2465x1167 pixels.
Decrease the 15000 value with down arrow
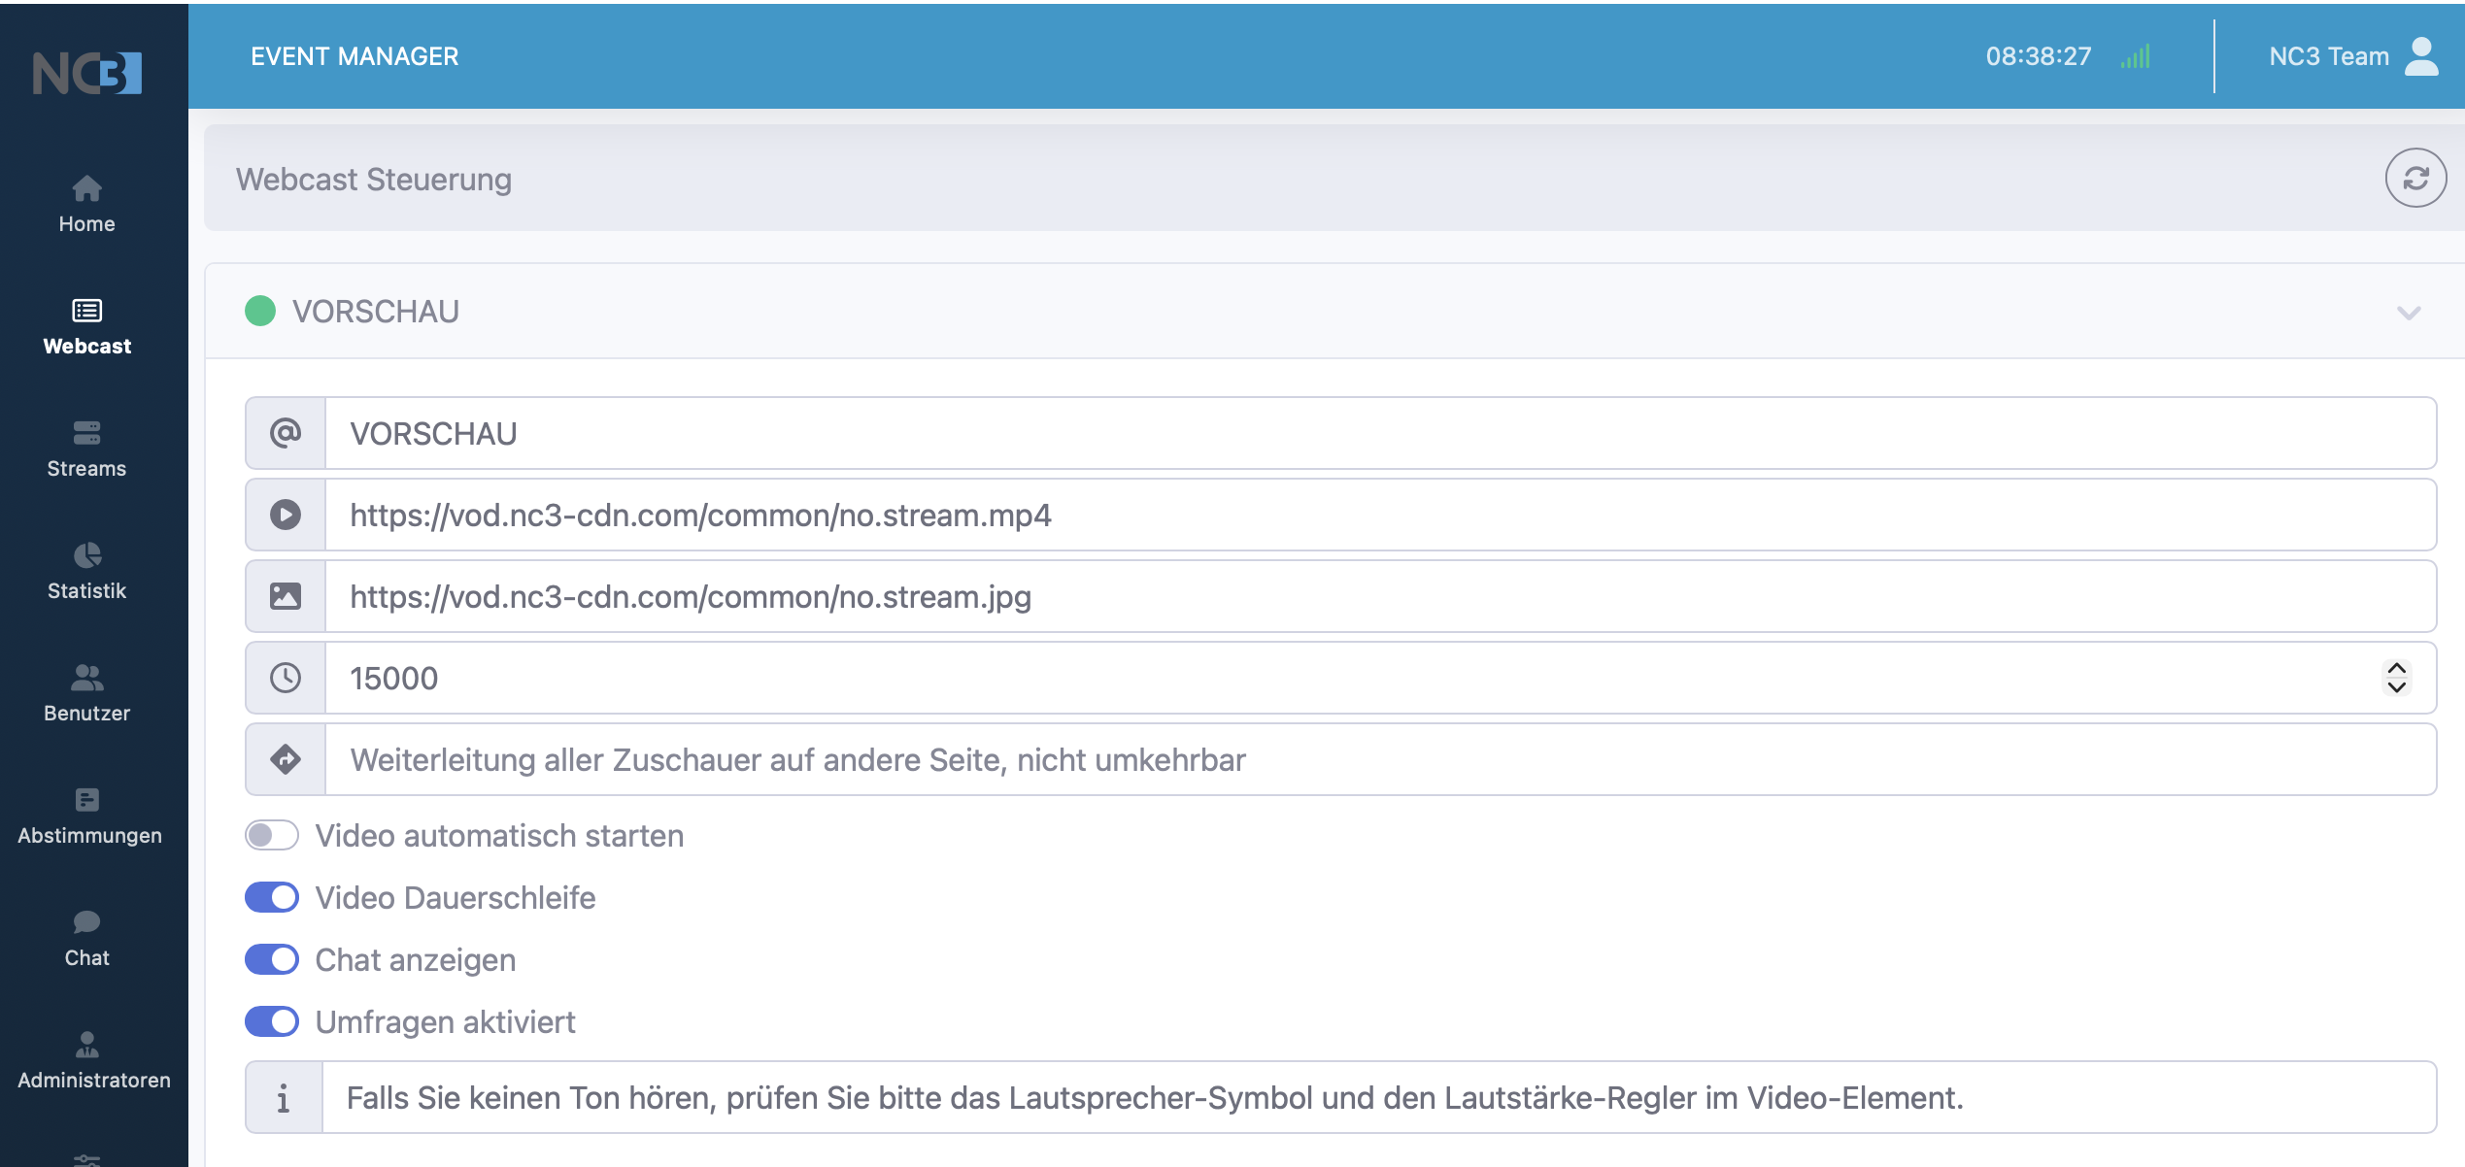[x=2397, y=686]
